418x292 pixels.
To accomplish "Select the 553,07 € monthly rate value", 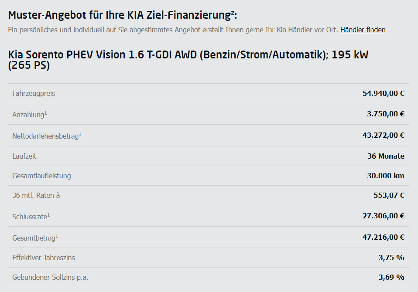I will tap(389, 195).
